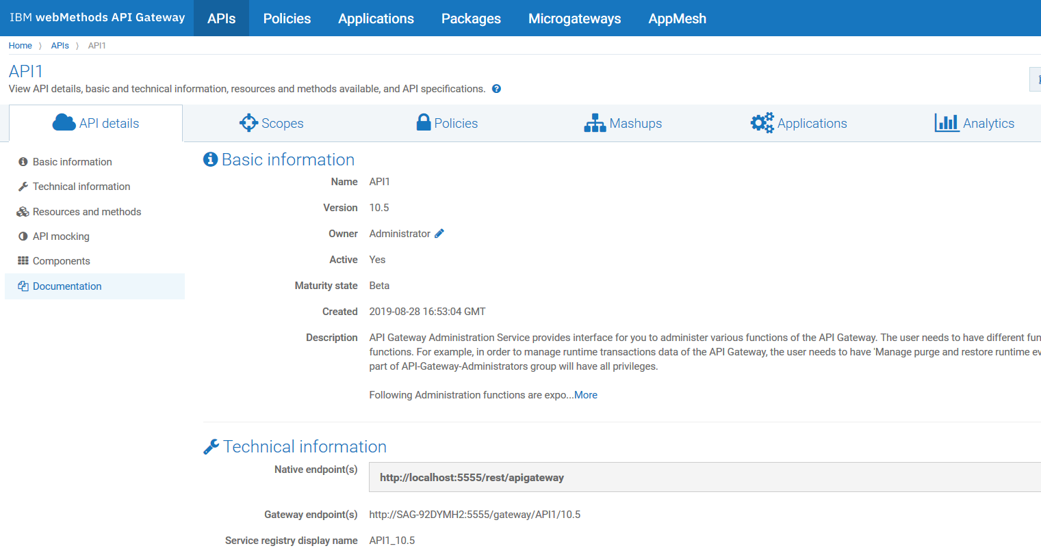Click IBM webMethods API Gateway logo

pos(97,18)
